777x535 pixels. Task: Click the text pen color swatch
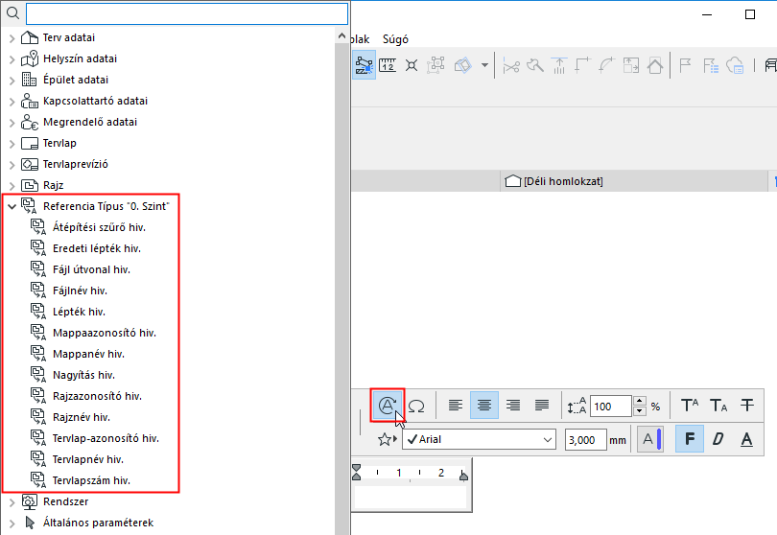(650, 439)
